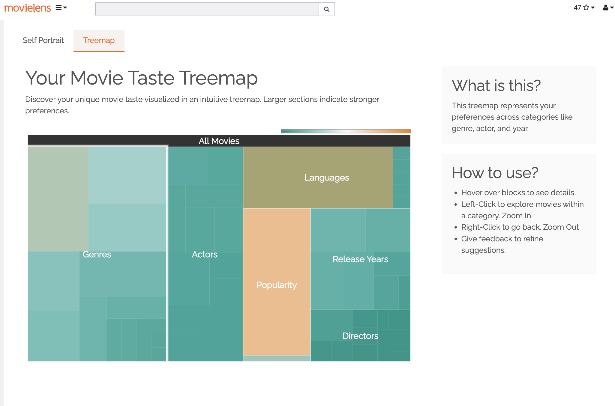The width and height of the screenshot is (615, 406).
Task: Zoom into the Languages treemap block
Action: 326,178
